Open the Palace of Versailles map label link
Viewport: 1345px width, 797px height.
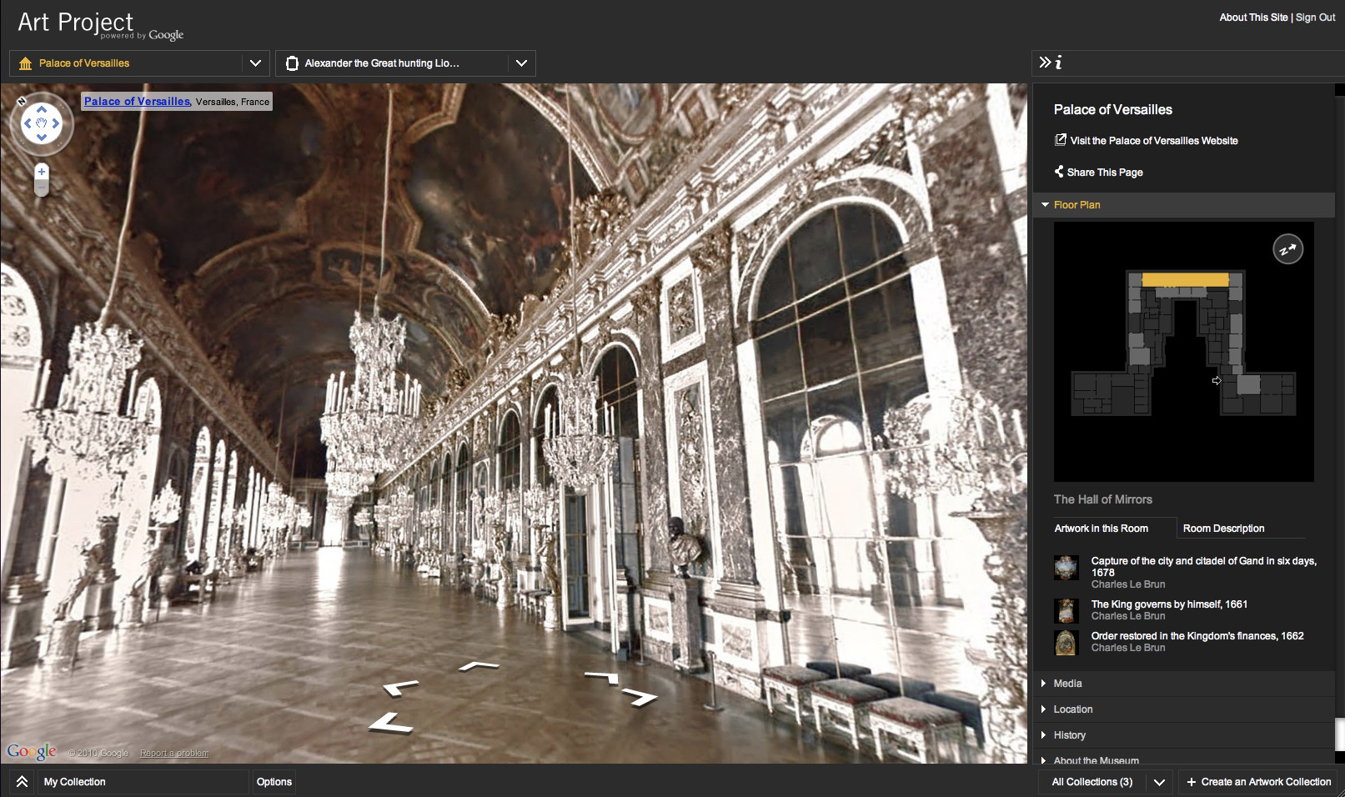pos(137,101)
